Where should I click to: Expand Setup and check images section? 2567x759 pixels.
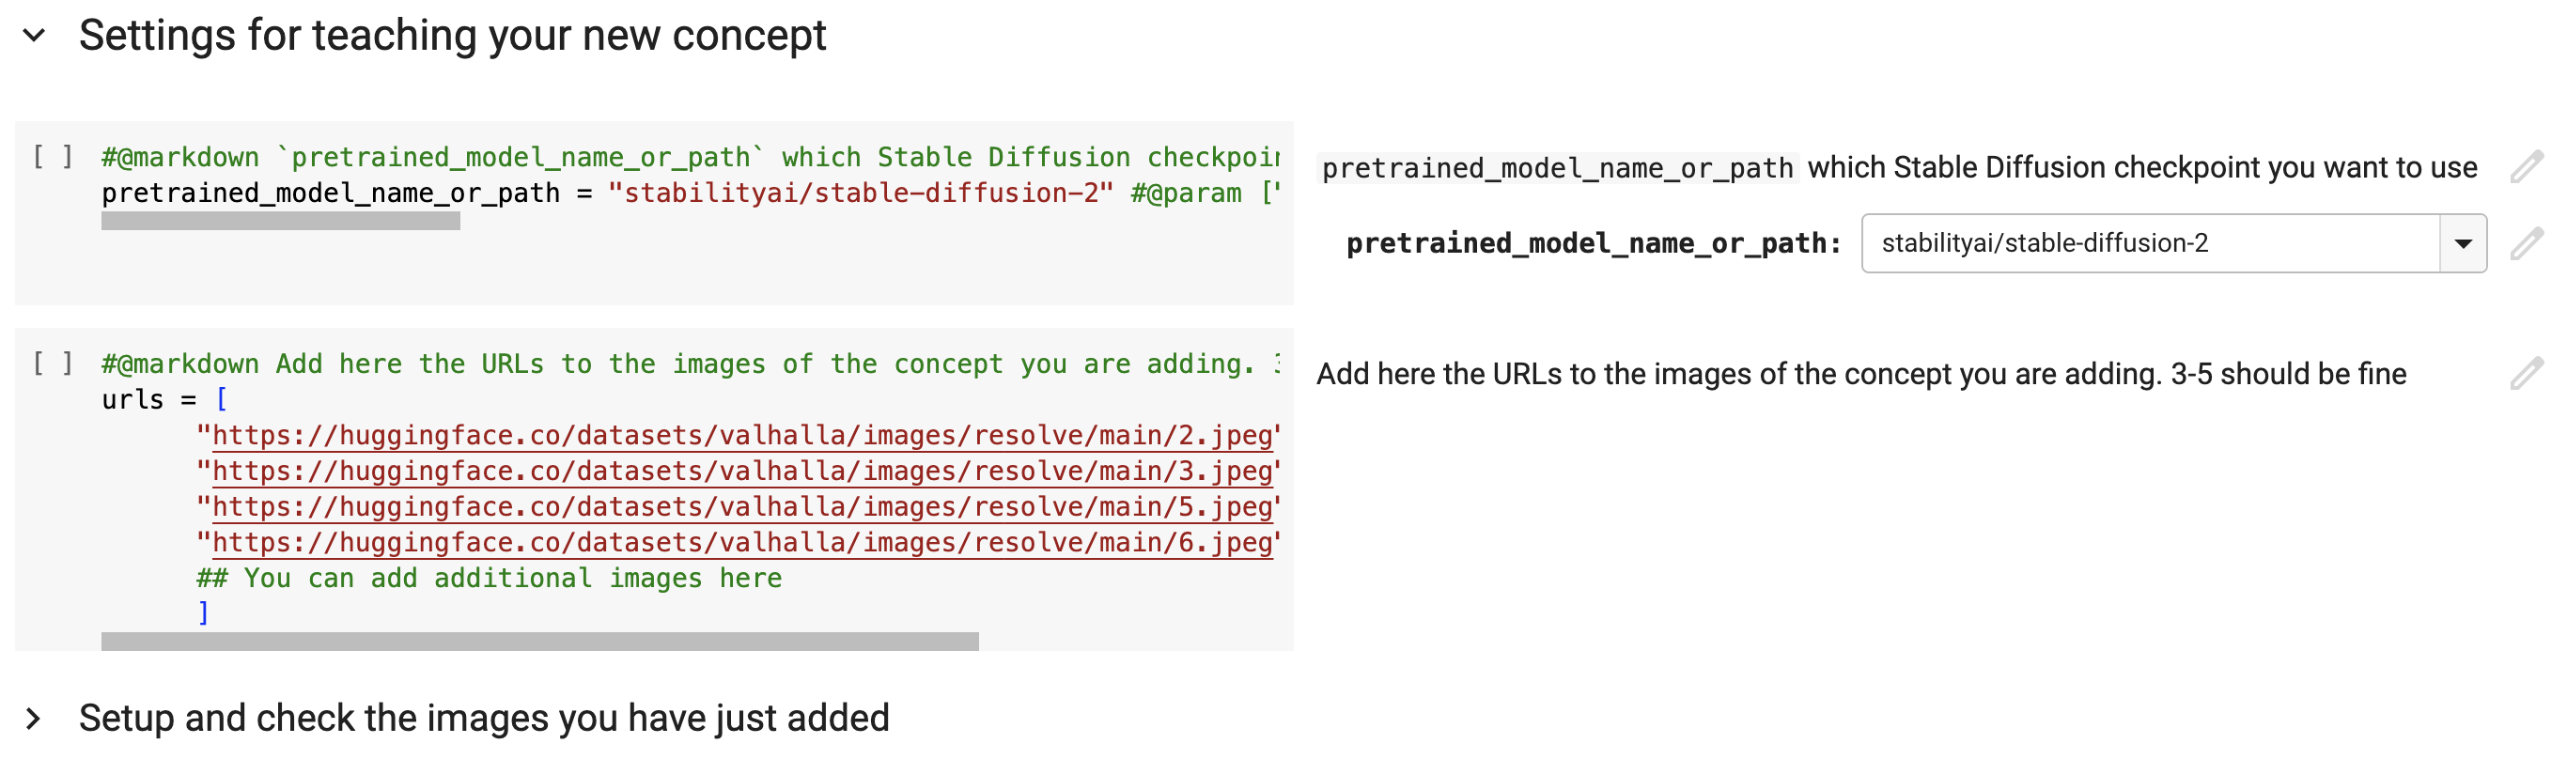[34, 717]
